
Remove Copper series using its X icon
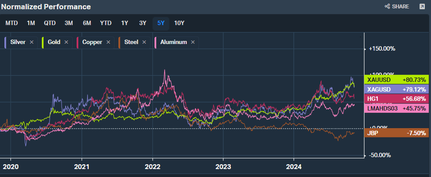[x=108, y=42]
